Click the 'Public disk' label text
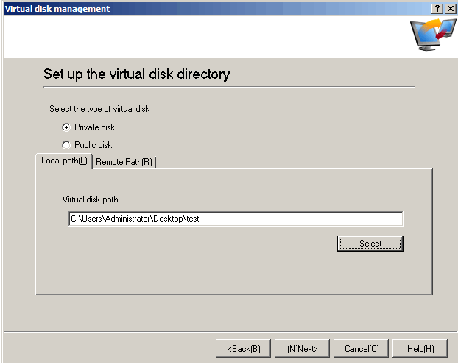The width and height of the screenshot is (458, 363). [93, 145]
